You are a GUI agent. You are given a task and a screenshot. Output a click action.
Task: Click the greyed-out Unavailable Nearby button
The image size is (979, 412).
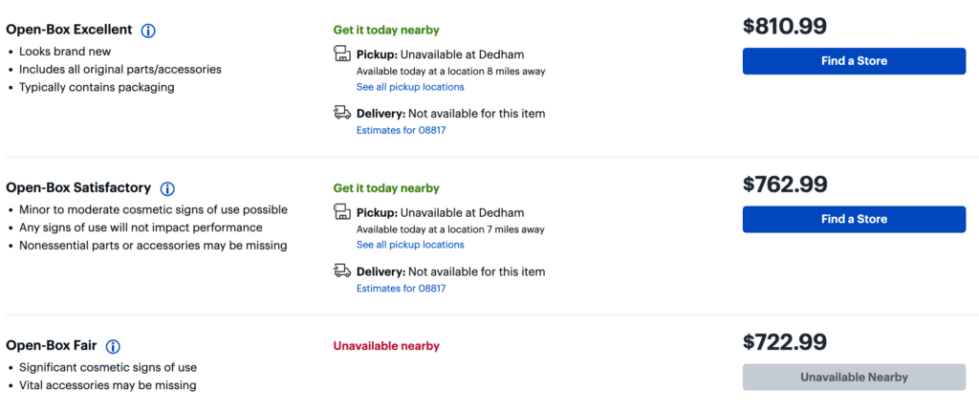click(x=854, y=377)
